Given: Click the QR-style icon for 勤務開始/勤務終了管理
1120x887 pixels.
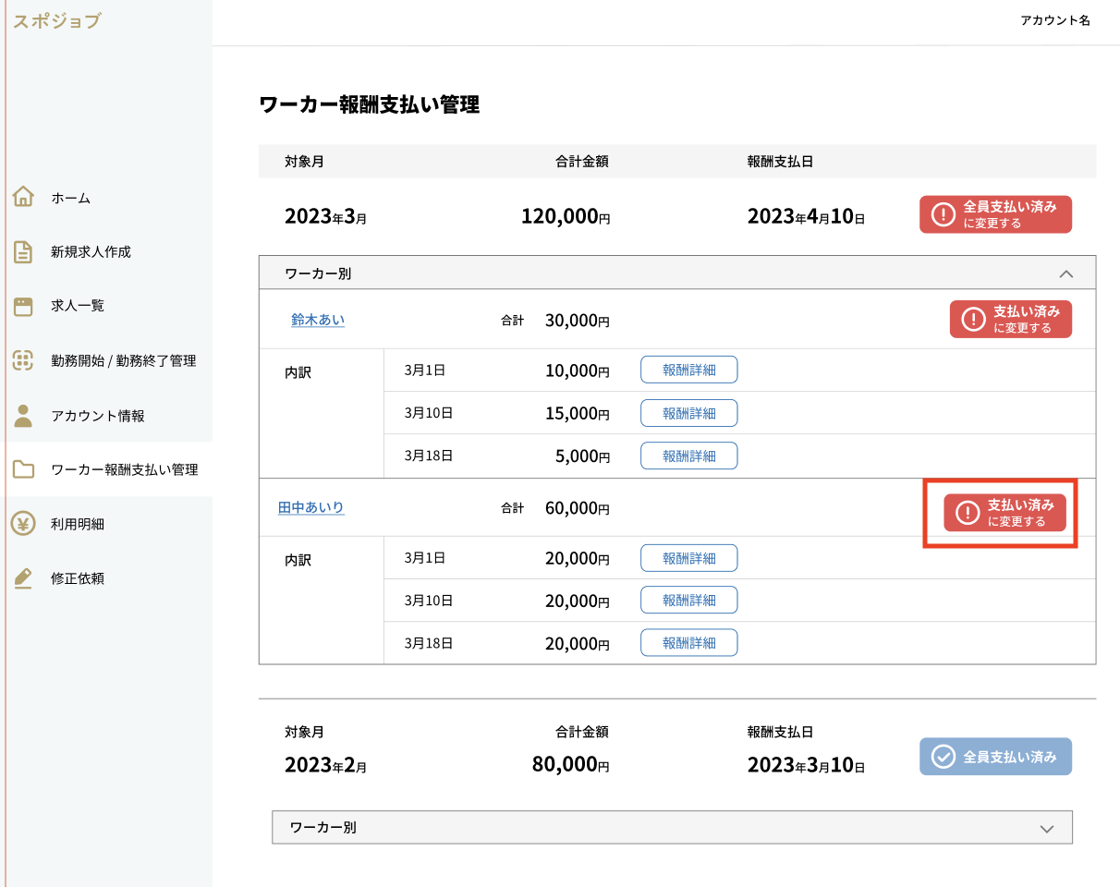Looking at the screenshot, I should tap(23, 360).
